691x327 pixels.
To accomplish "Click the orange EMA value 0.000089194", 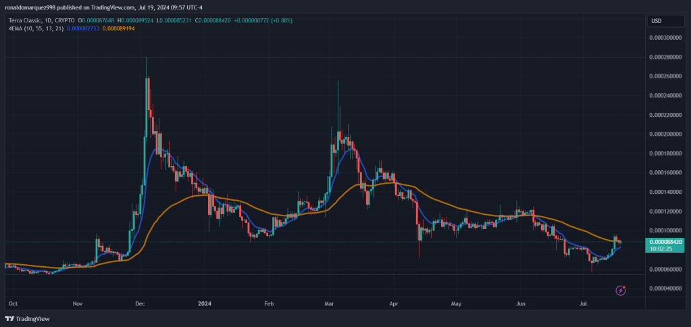I will coord(119,28).
